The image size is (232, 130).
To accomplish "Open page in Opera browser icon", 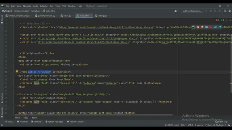I will 211,27.
